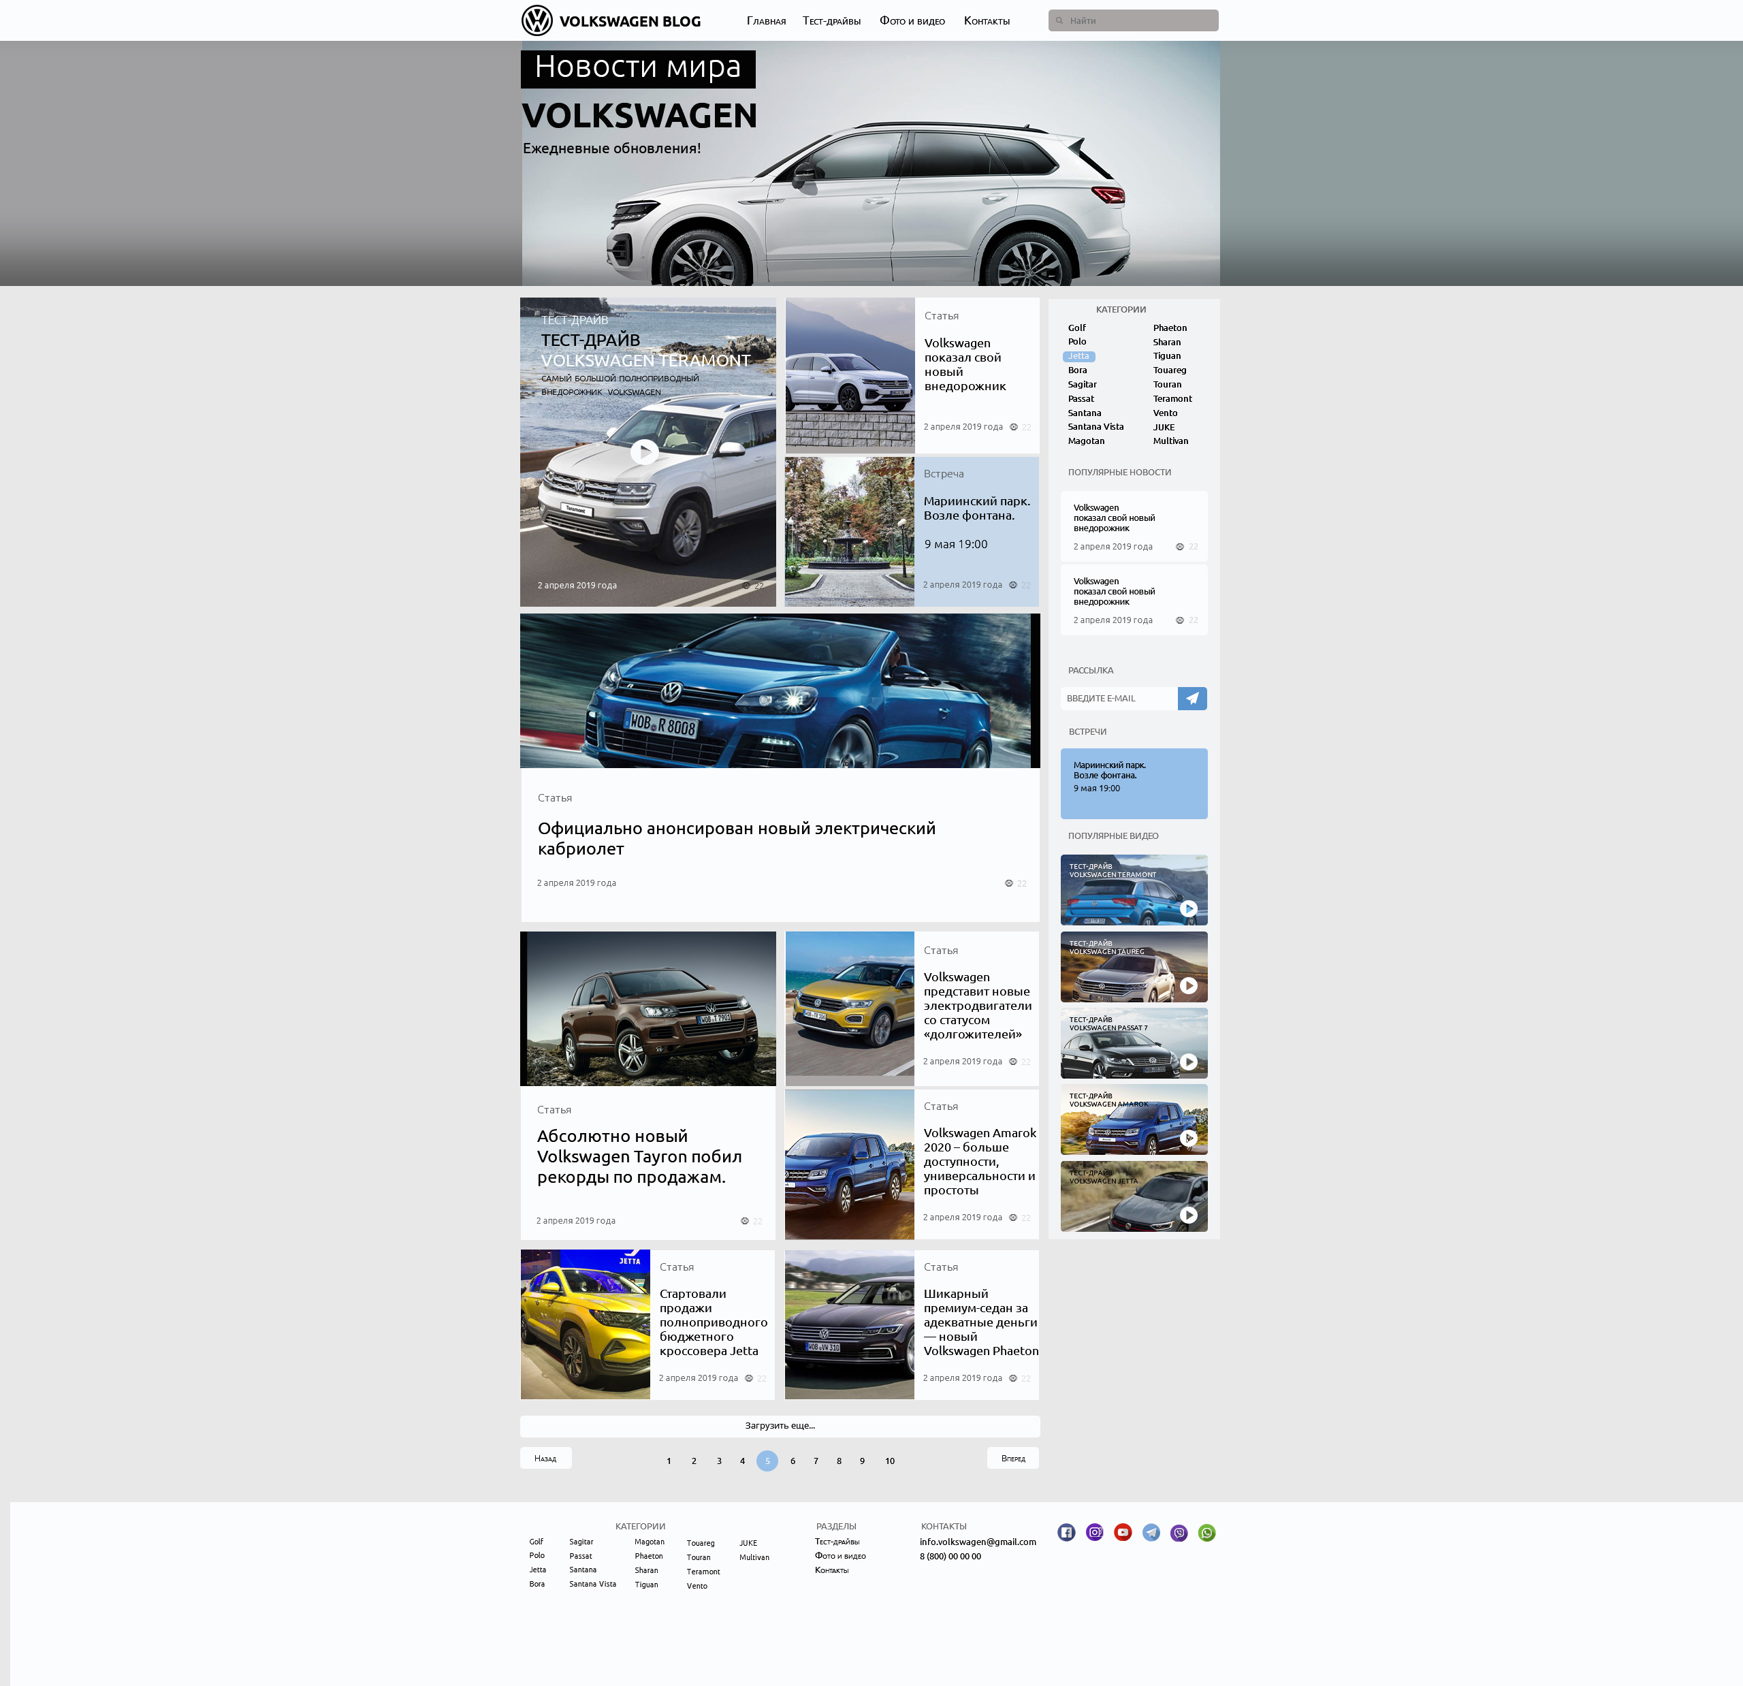Go to page 4 in pagination
The height and width of the screenshot is (1686, 1743).
point(743,1461)
